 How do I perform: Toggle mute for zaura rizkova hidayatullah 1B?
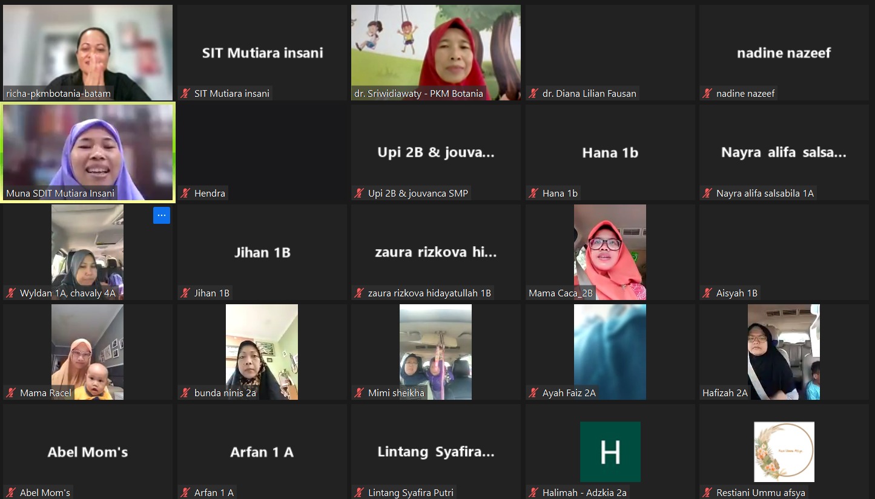coord(358,293)
